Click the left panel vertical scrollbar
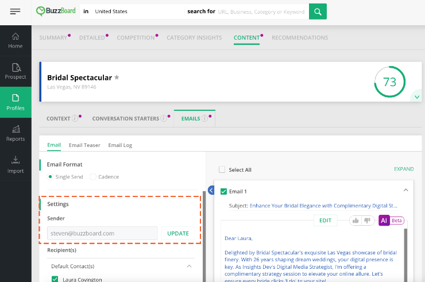Viewport: 425px width, 282px height. [204, 236]
